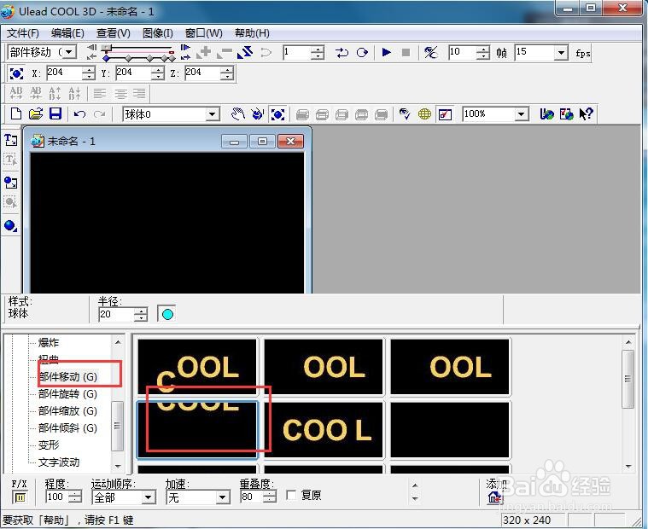Viewport: 648px width, 529px height.
Task: Click the X size field showing 204
Action: pyautogui.click(x=64, y=73)
